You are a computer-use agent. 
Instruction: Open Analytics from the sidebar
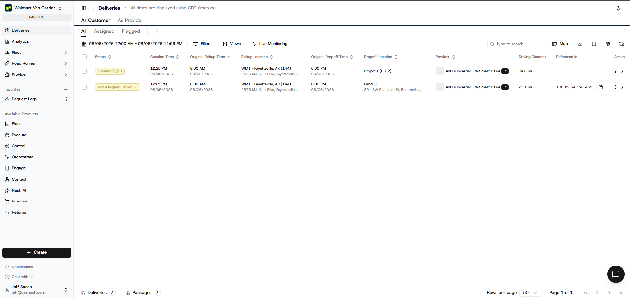click(x=36, y=41)
